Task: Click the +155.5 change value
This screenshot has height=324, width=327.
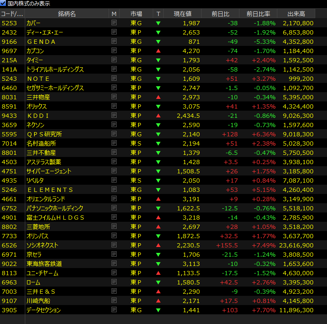Action: 227,245
